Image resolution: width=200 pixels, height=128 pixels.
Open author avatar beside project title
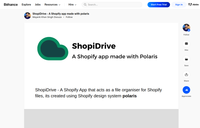(x=27, y=15)
